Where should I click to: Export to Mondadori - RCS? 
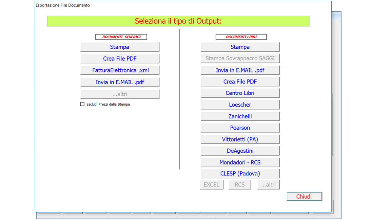click(240, 162)
